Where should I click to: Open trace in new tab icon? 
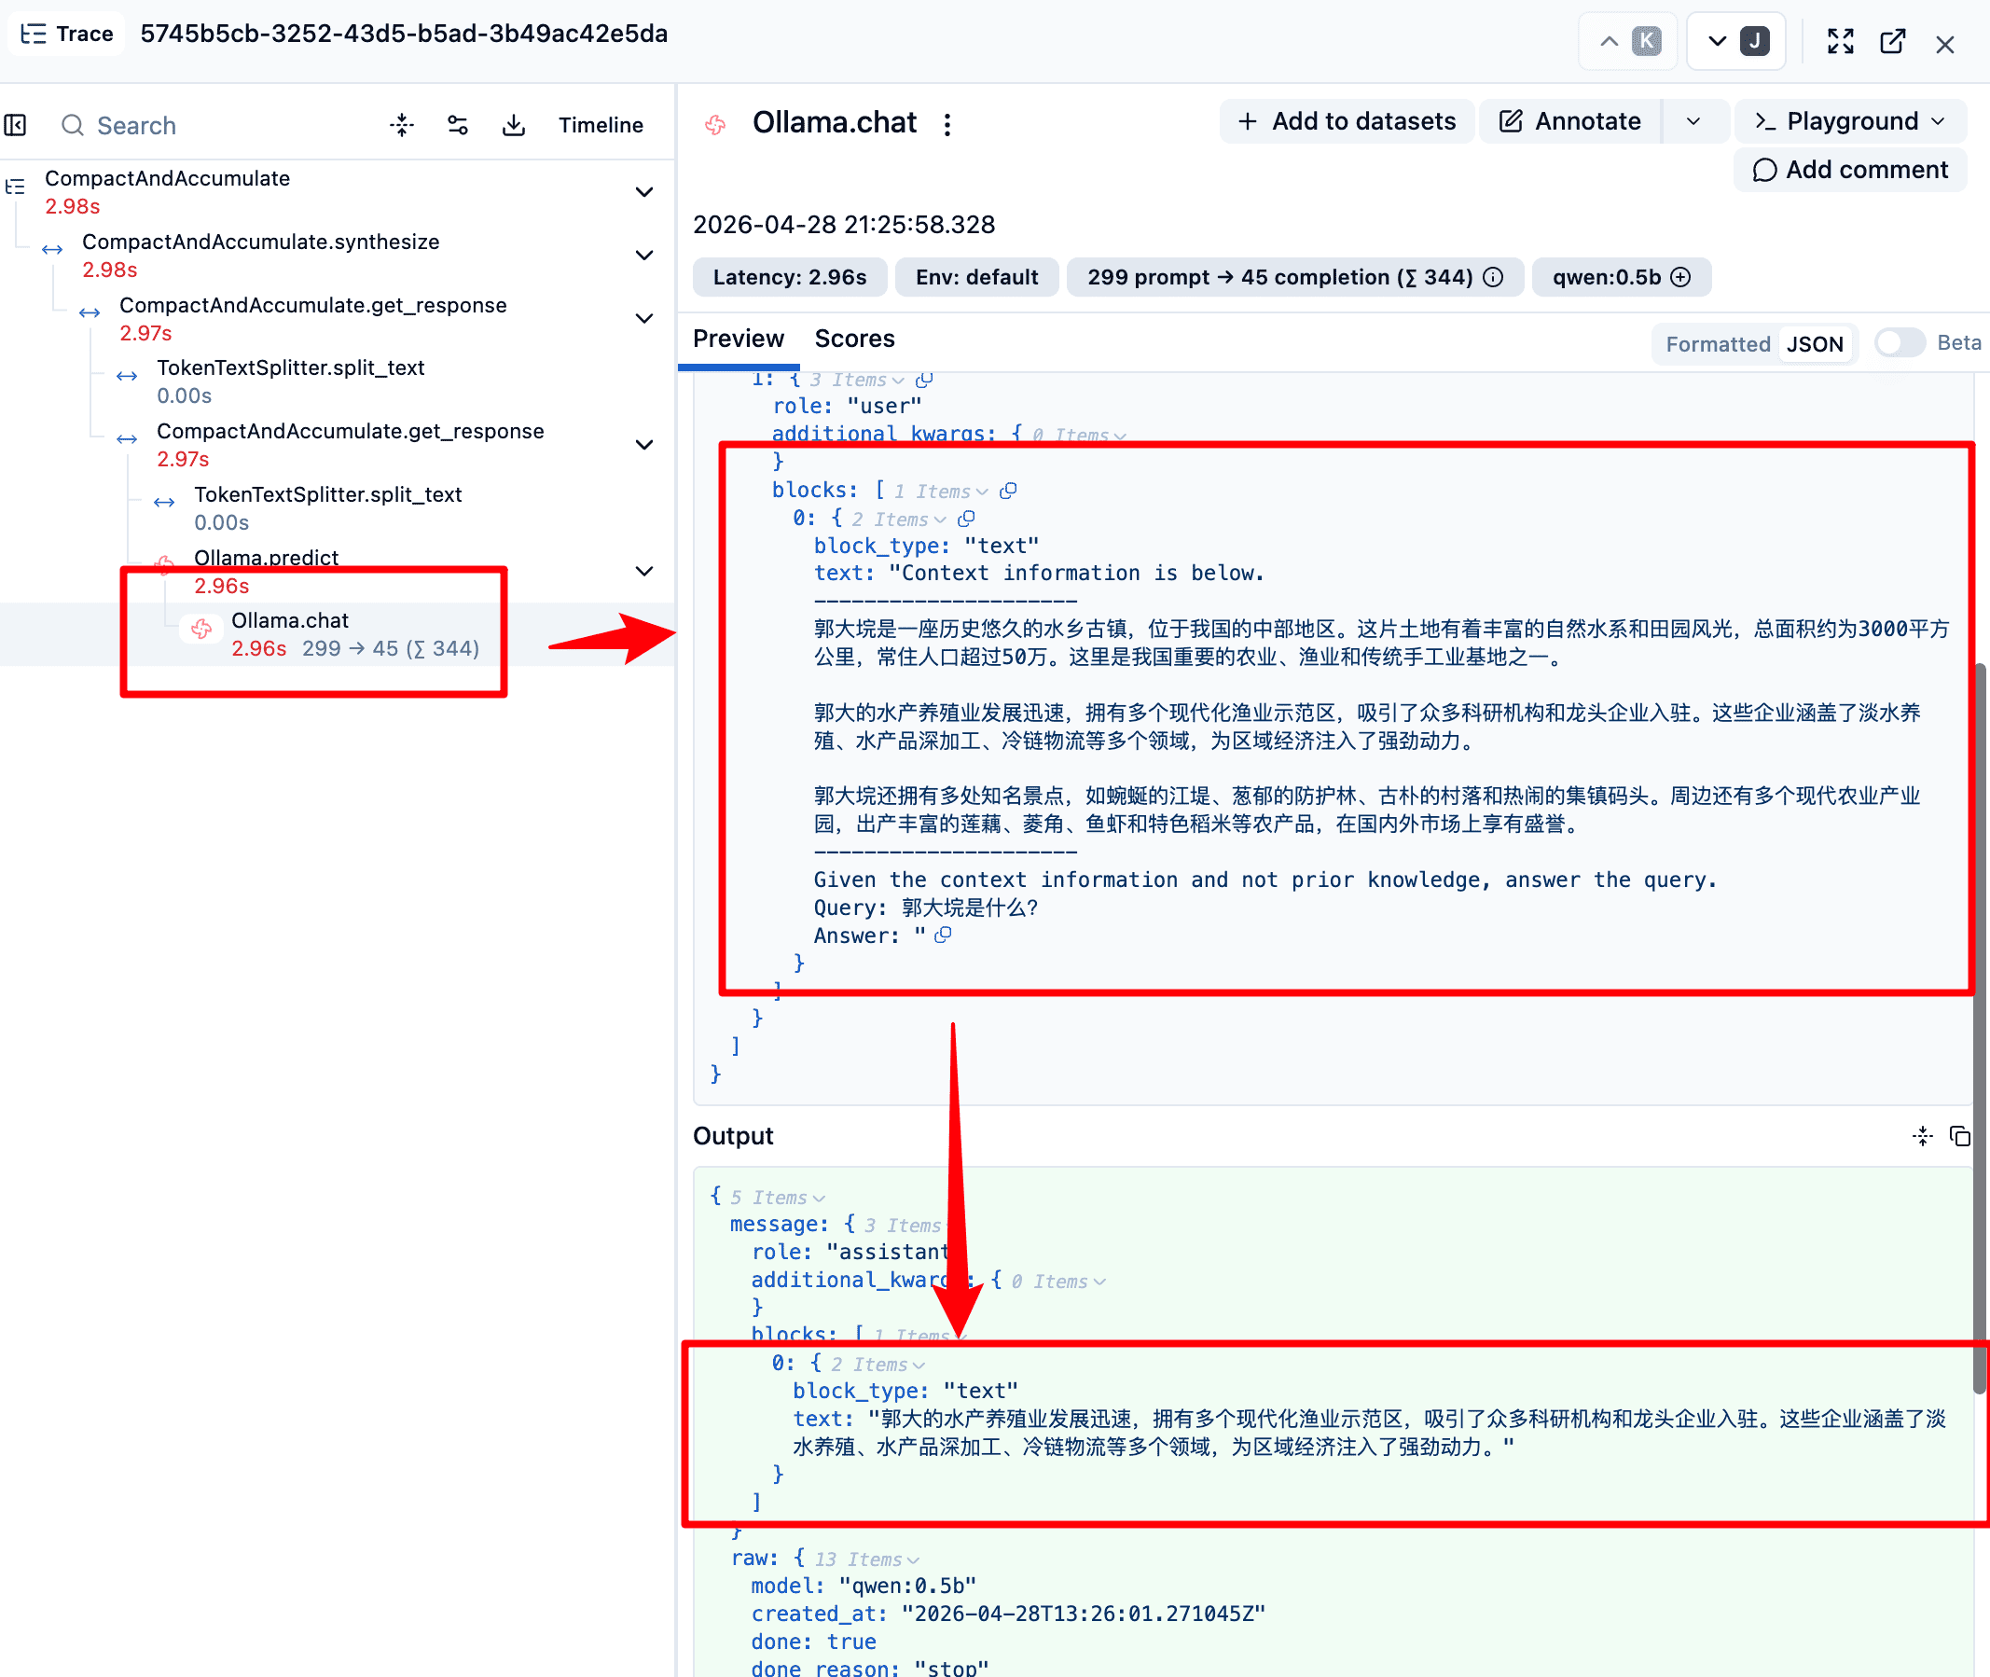pyautogui.click(x=1892, y=41)
